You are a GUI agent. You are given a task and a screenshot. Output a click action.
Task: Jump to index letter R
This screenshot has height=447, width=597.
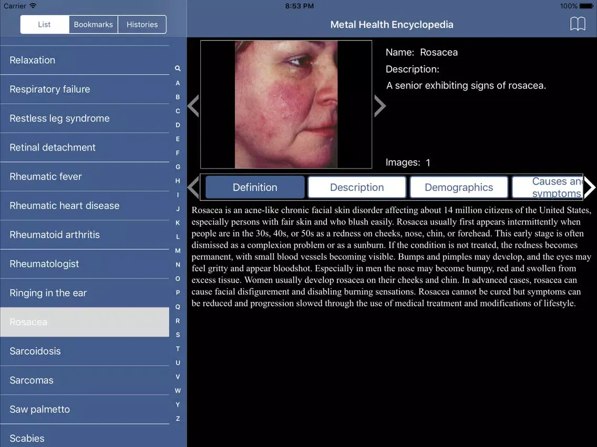(178, 321)
